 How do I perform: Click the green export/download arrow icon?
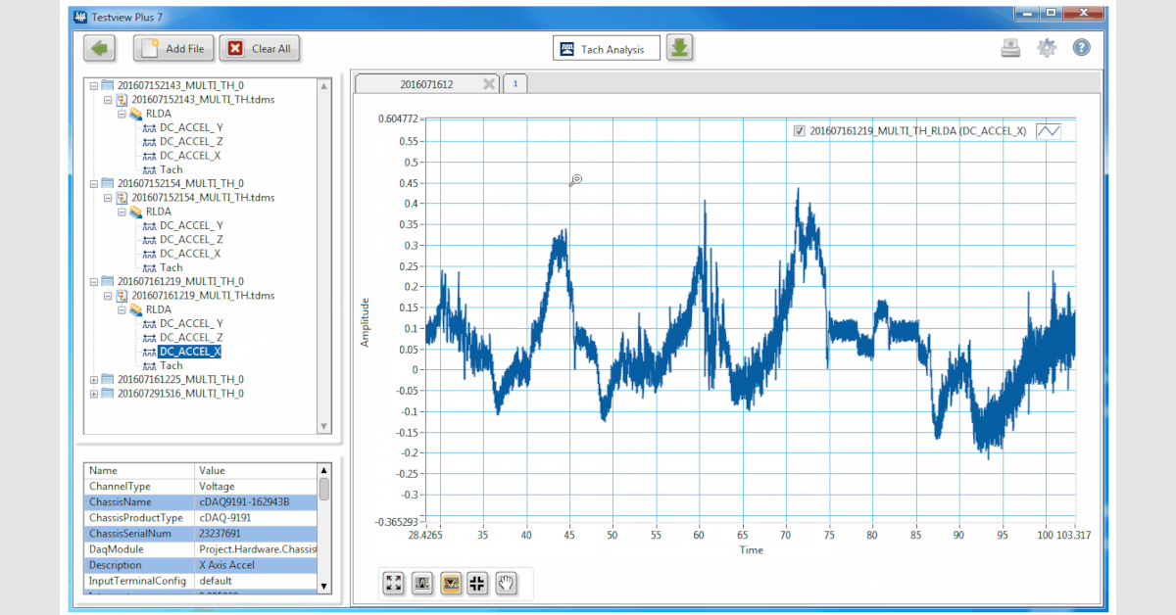tap(679, 47)
